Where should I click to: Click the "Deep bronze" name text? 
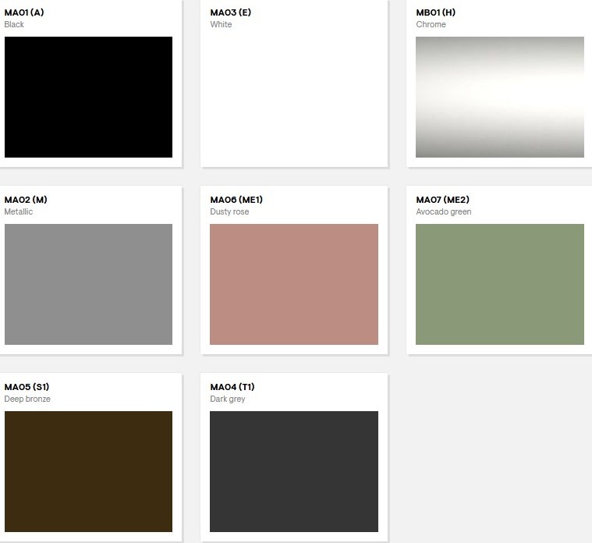tap(27, 399)
